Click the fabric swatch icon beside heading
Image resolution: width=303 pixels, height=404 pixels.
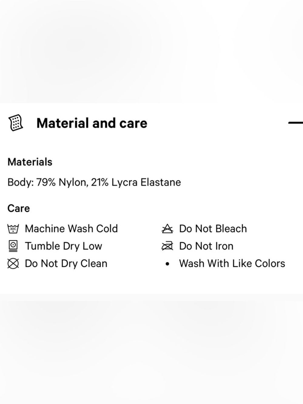[x=16, y=123]
